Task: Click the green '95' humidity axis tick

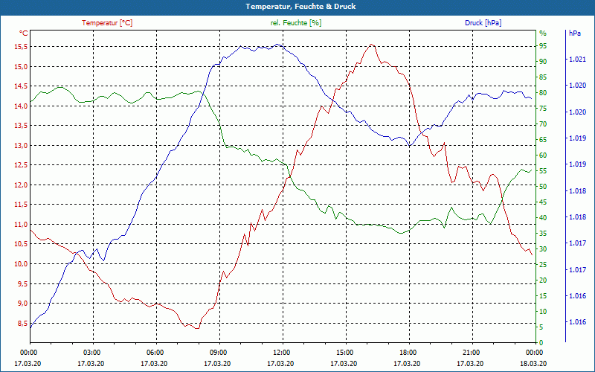Action: [x=543, y=46]
